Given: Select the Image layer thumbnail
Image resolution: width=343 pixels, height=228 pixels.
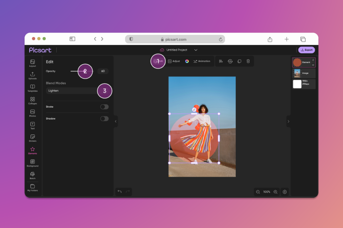Looking at the screenshot, I should click(297, 73).
